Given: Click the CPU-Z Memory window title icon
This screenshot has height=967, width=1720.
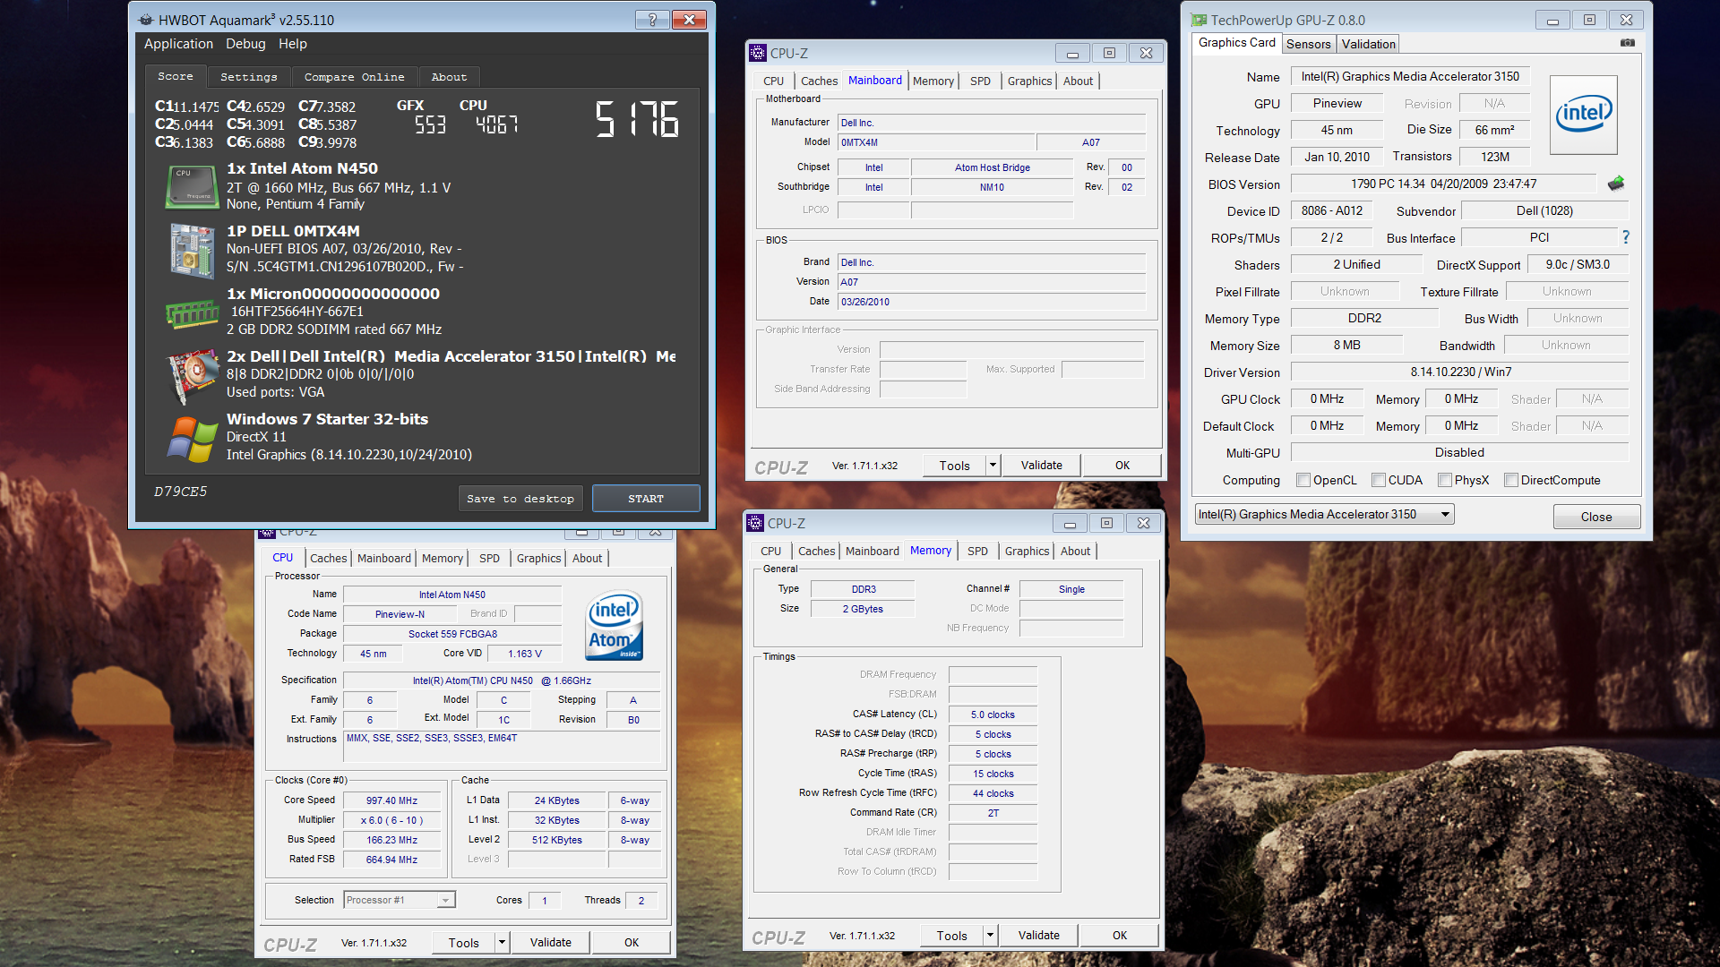Looking at the screenshot, I should point(755,523).
